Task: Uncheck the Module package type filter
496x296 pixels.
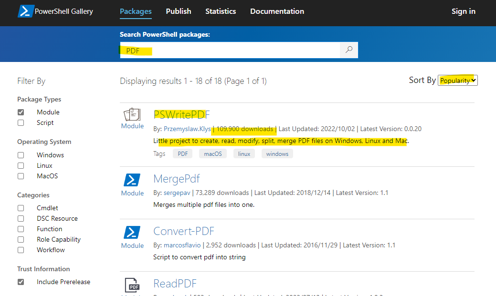Action: [21, 112]
